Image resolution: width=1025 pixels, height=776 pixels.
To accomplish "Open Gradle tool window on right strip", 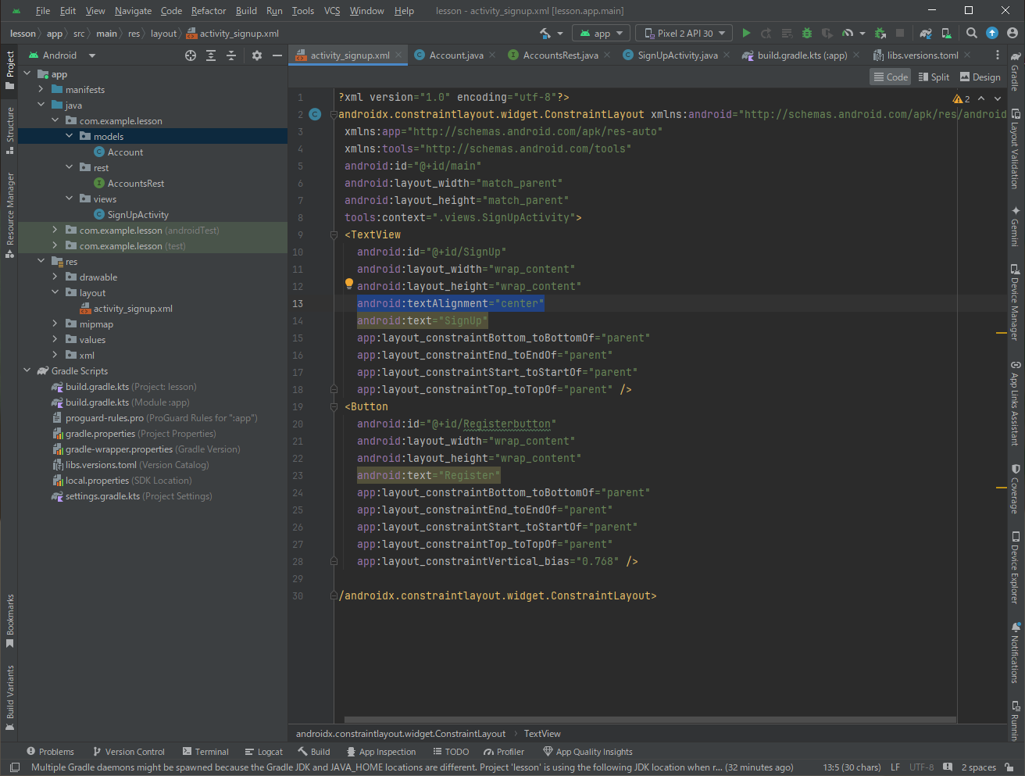I will click(x=1015, y=72).
